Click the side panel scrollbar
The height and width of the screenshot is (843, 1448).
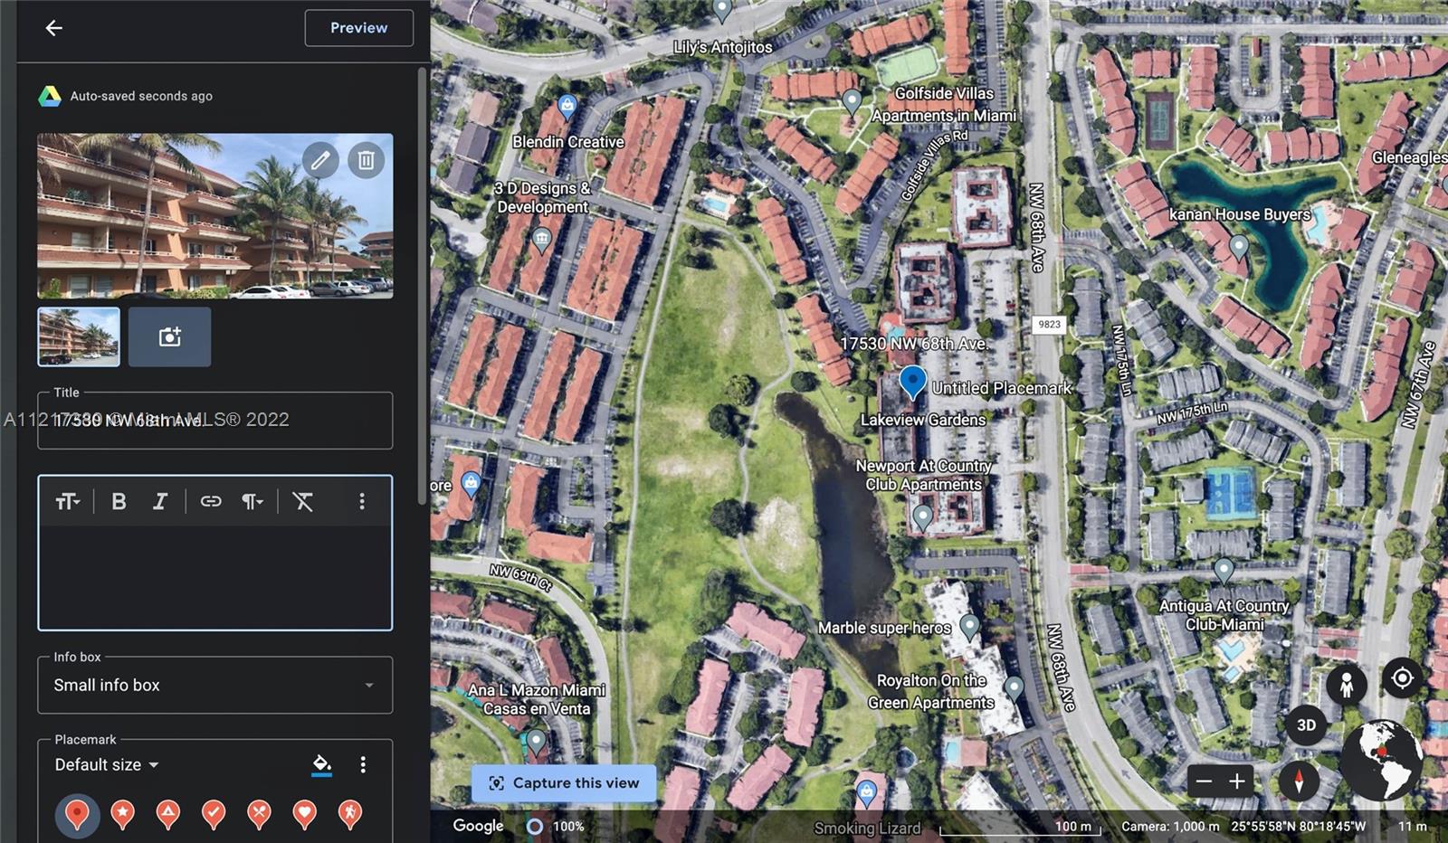click(422, 286)
